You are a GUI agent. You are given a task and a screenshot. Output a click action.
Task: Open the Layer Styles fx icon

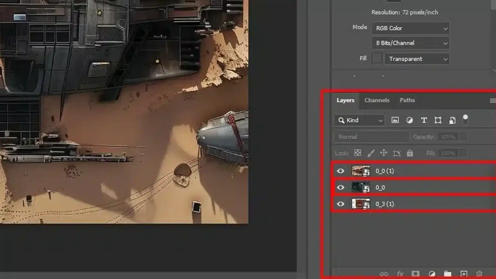click(x=400, y=274)
